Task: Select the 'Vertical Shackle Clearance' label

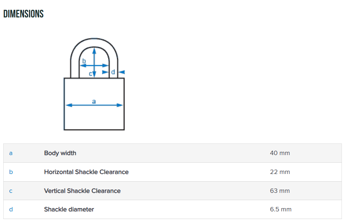Action: pos(82,191)
